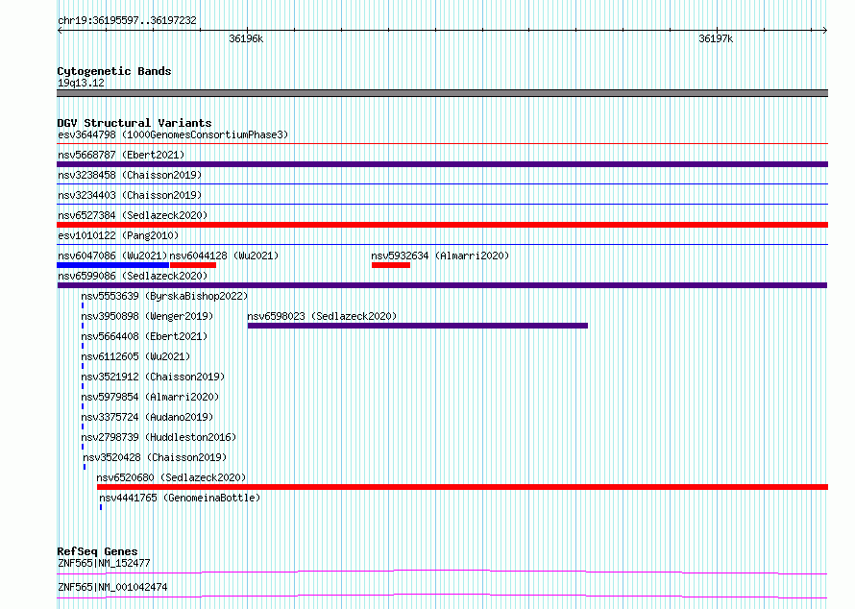
Task: Open variant nsv4441765 (GenomeinaBottle)
Action: [x=180, y=498]
